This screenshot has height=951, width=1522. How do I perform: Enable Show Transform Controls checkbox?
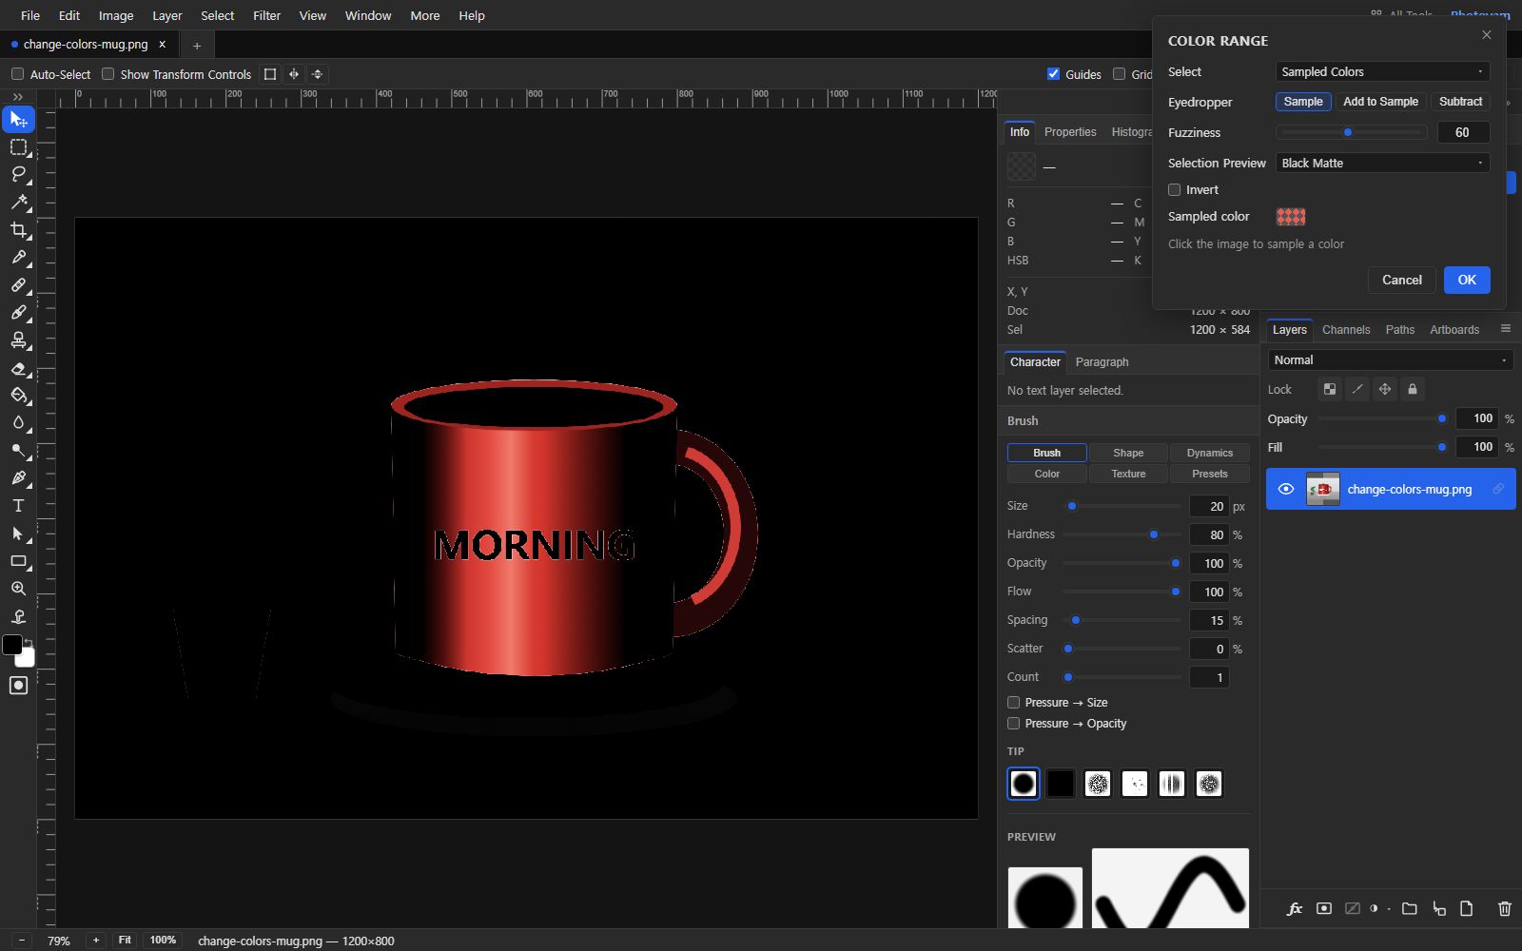click(107, 74)
